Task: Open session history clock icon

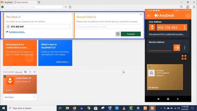Action: point(181,7)
